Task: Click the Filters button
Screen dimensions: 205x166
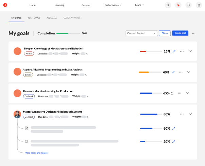Action: click(x=165, y=33)
